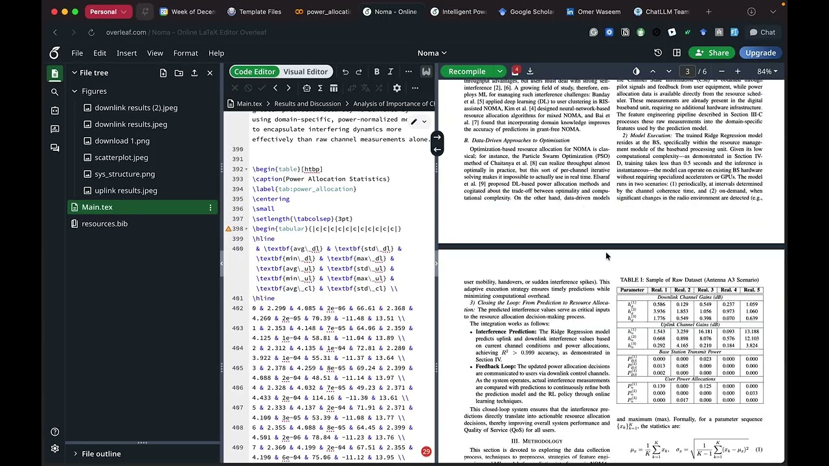Open the browser Chat button
829x466 pixels.
762,32
